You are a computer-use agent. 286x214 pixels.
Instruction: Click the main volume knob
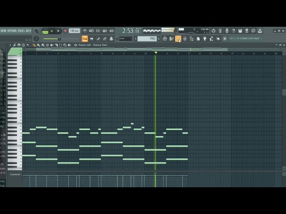coord(36,31)
